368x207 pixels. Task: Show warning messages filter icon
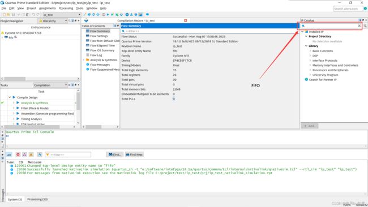click(x=31, y=154)
